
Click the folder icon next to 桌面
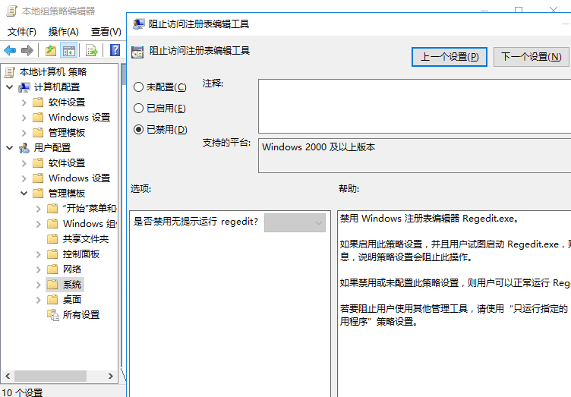[52, 300]
